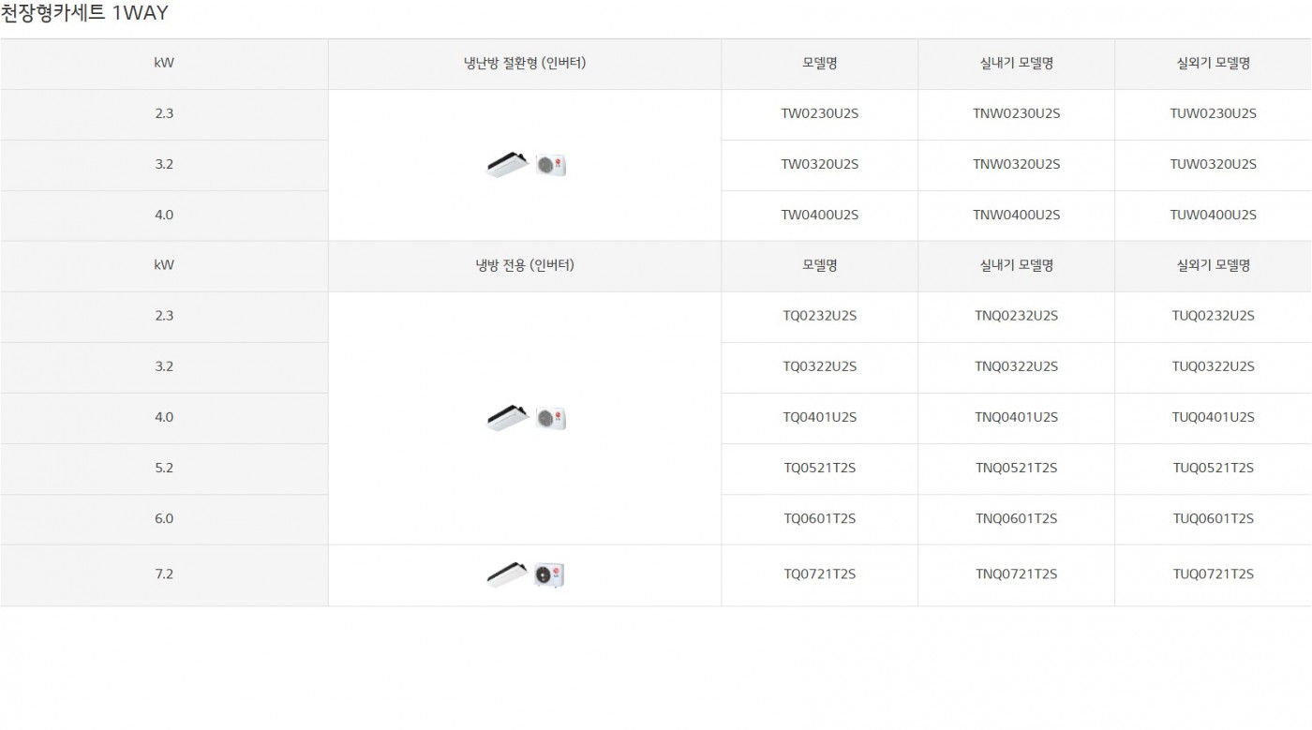This screenshot has width=1312, height=730.
Task: Click the first 실외기 모델명 column header
Action: click(1213, 64)
